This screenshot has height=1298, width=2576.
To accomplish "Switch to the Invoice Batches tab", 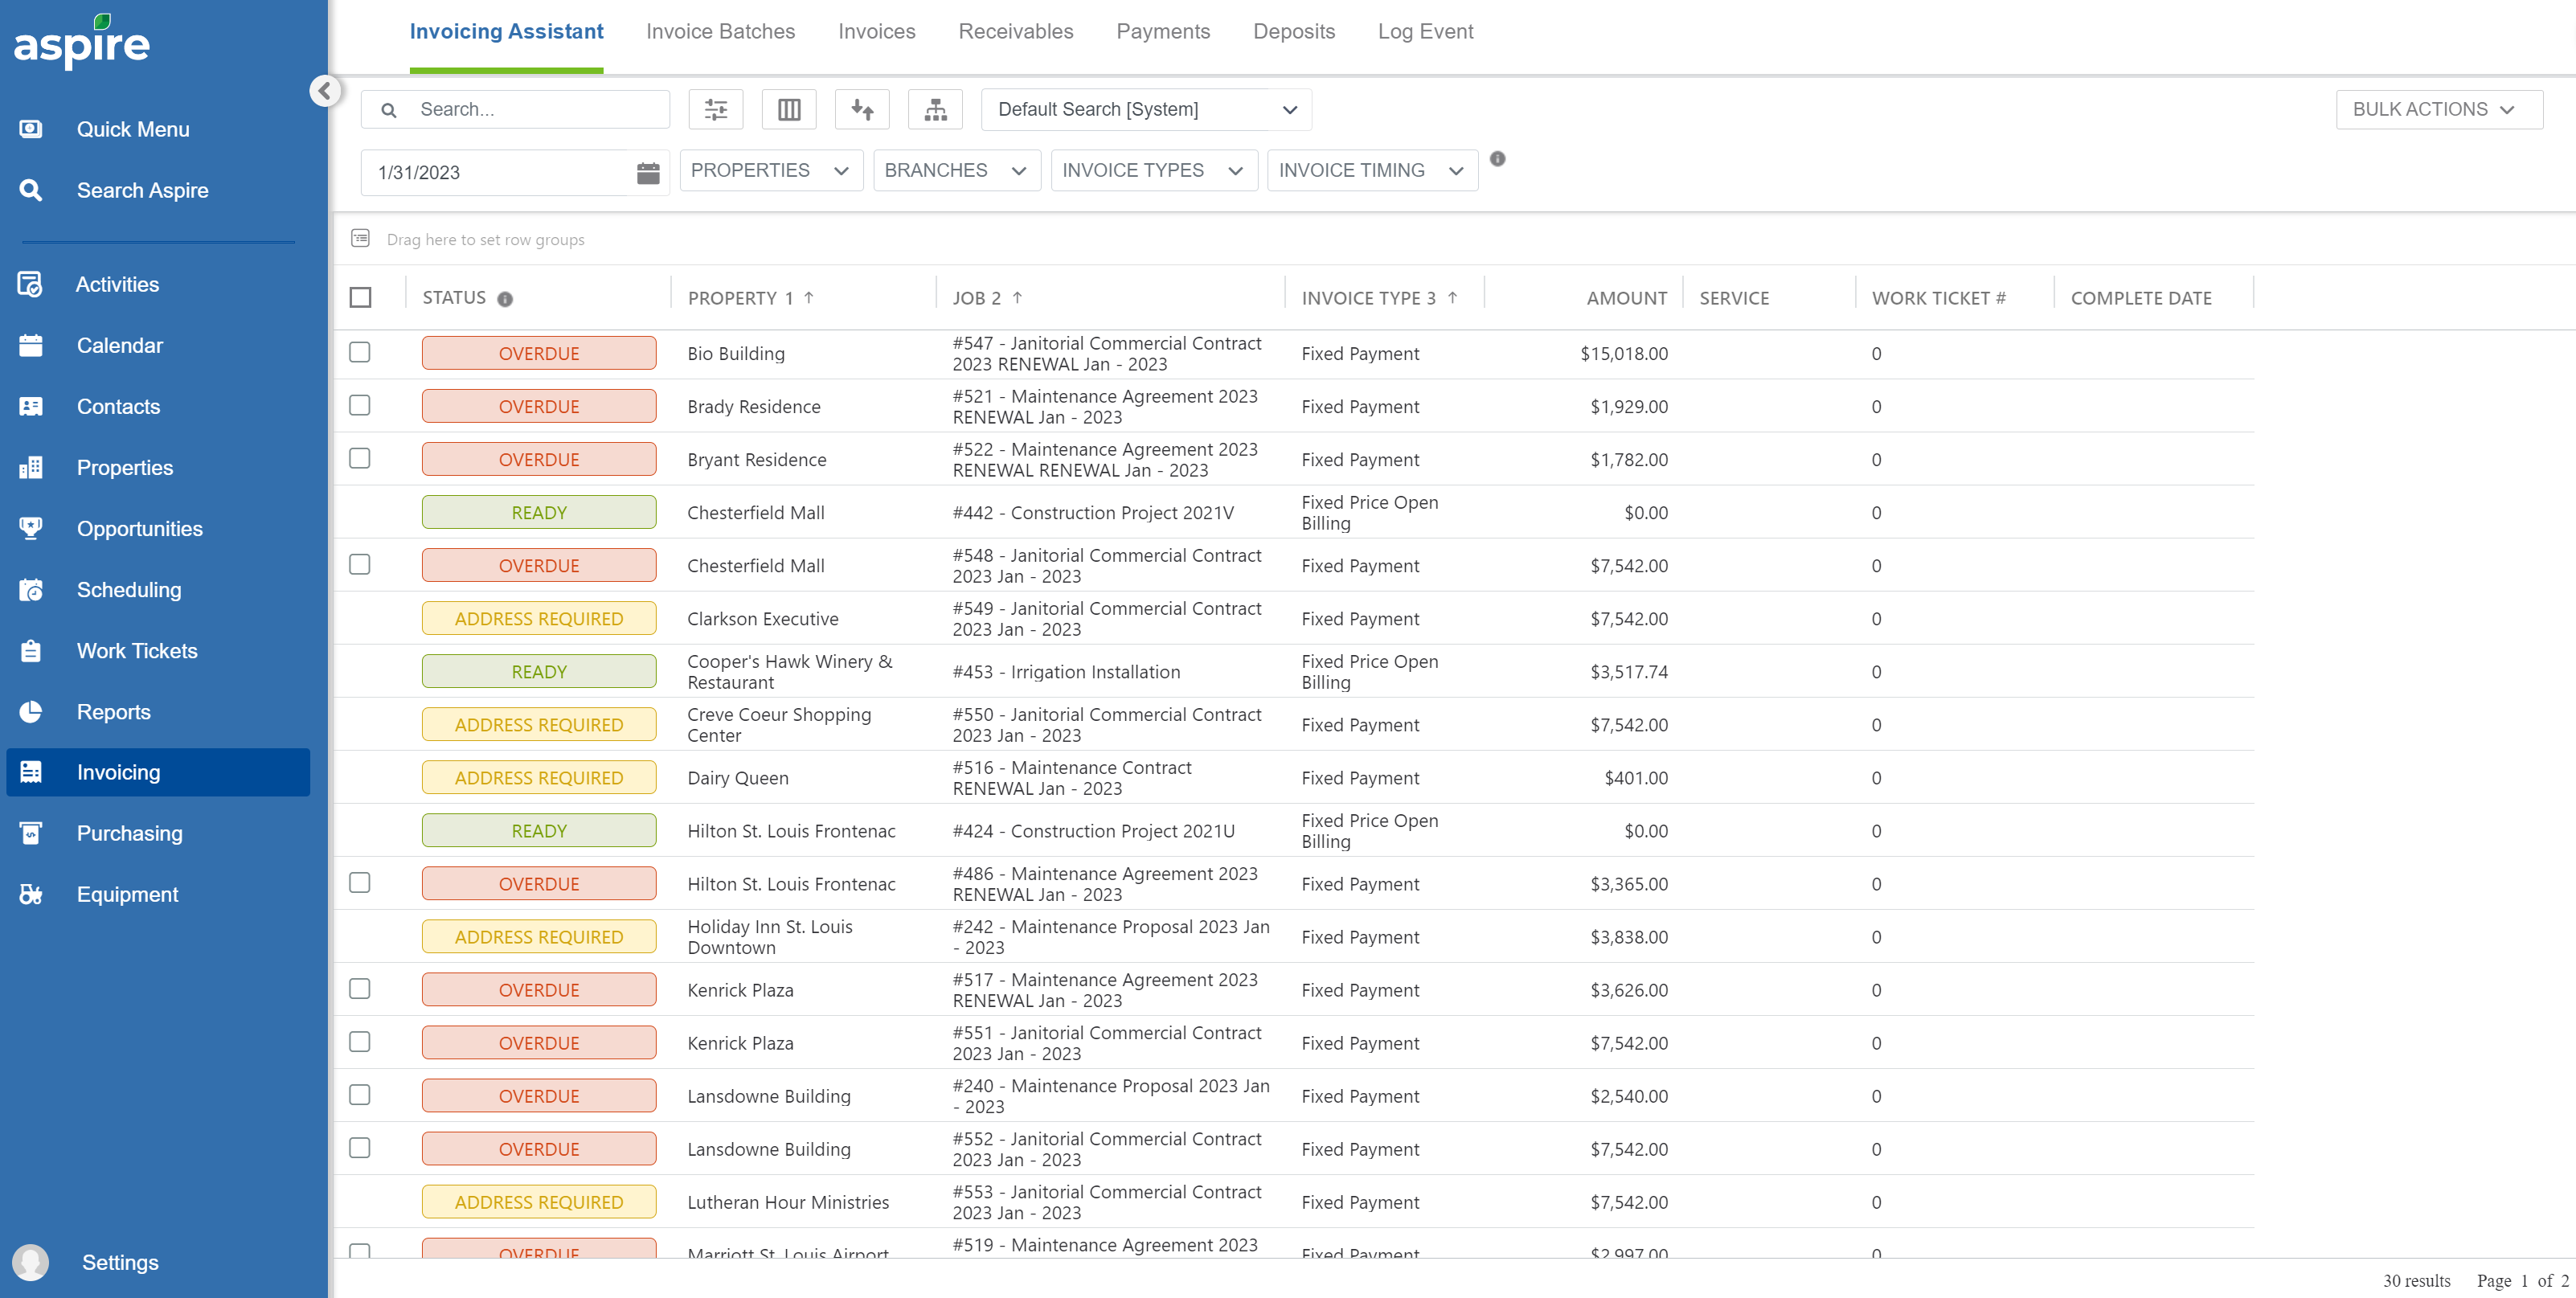I will [x=720, y=31].
